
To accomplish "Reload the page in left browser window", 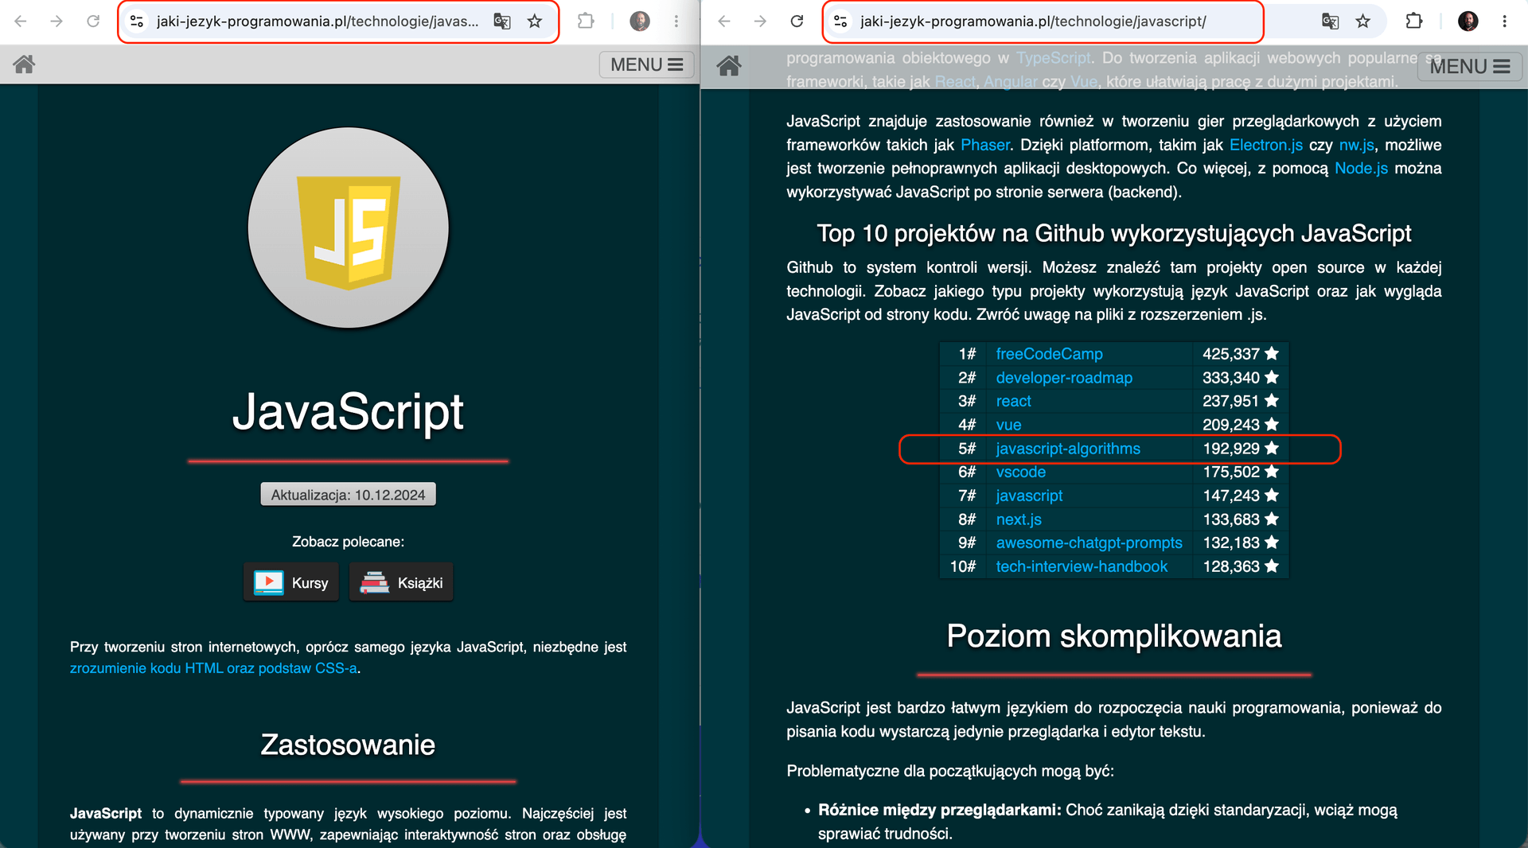I will (x=93, y=21).
